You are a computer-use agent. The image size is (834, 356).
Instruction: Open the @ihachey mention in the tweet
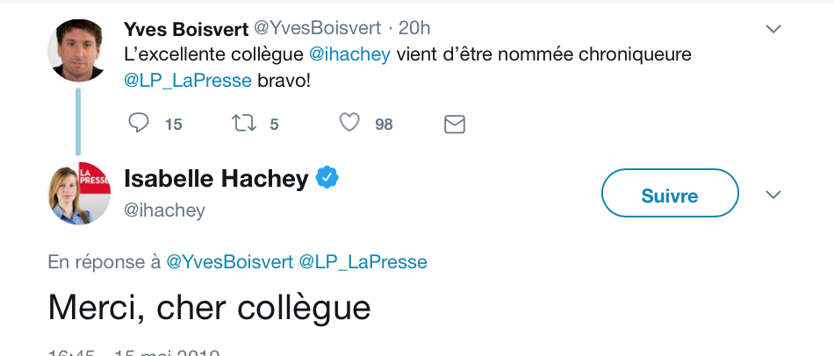click(x=350, y=54)
